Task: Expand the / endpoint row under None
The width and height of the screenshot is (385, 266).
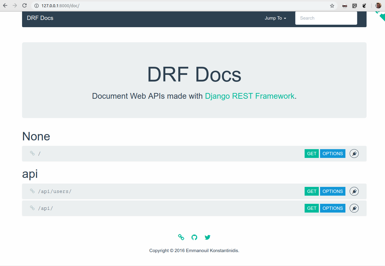Action: [194, 154]
